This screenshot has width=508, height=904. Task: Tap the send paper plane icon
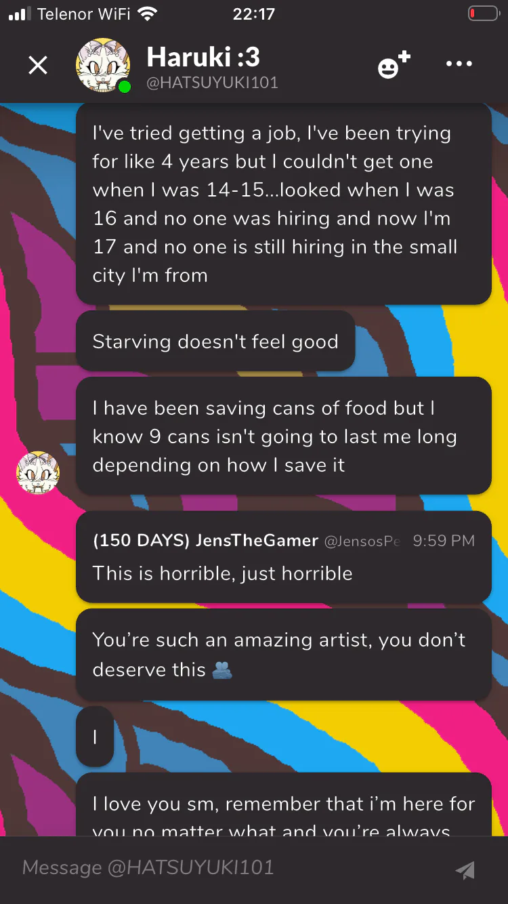(x=465, y=870)
